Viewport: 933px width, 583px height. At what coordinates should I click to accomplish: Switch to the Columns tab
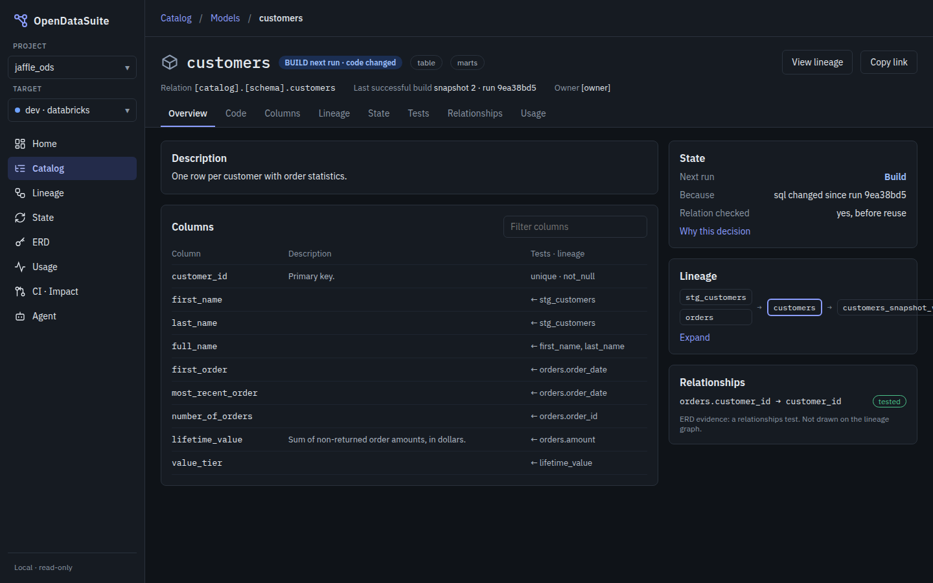click(282, 113)
